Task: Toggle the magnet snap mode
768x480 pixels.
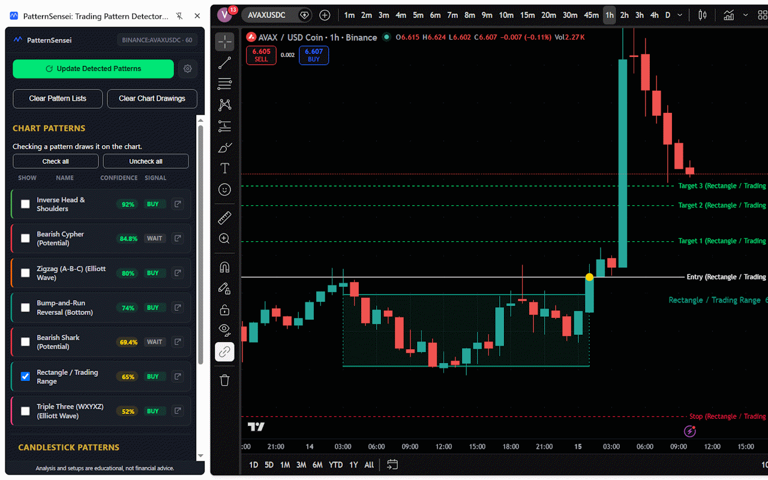Action: pyautogui.click(x=224, y=267)
